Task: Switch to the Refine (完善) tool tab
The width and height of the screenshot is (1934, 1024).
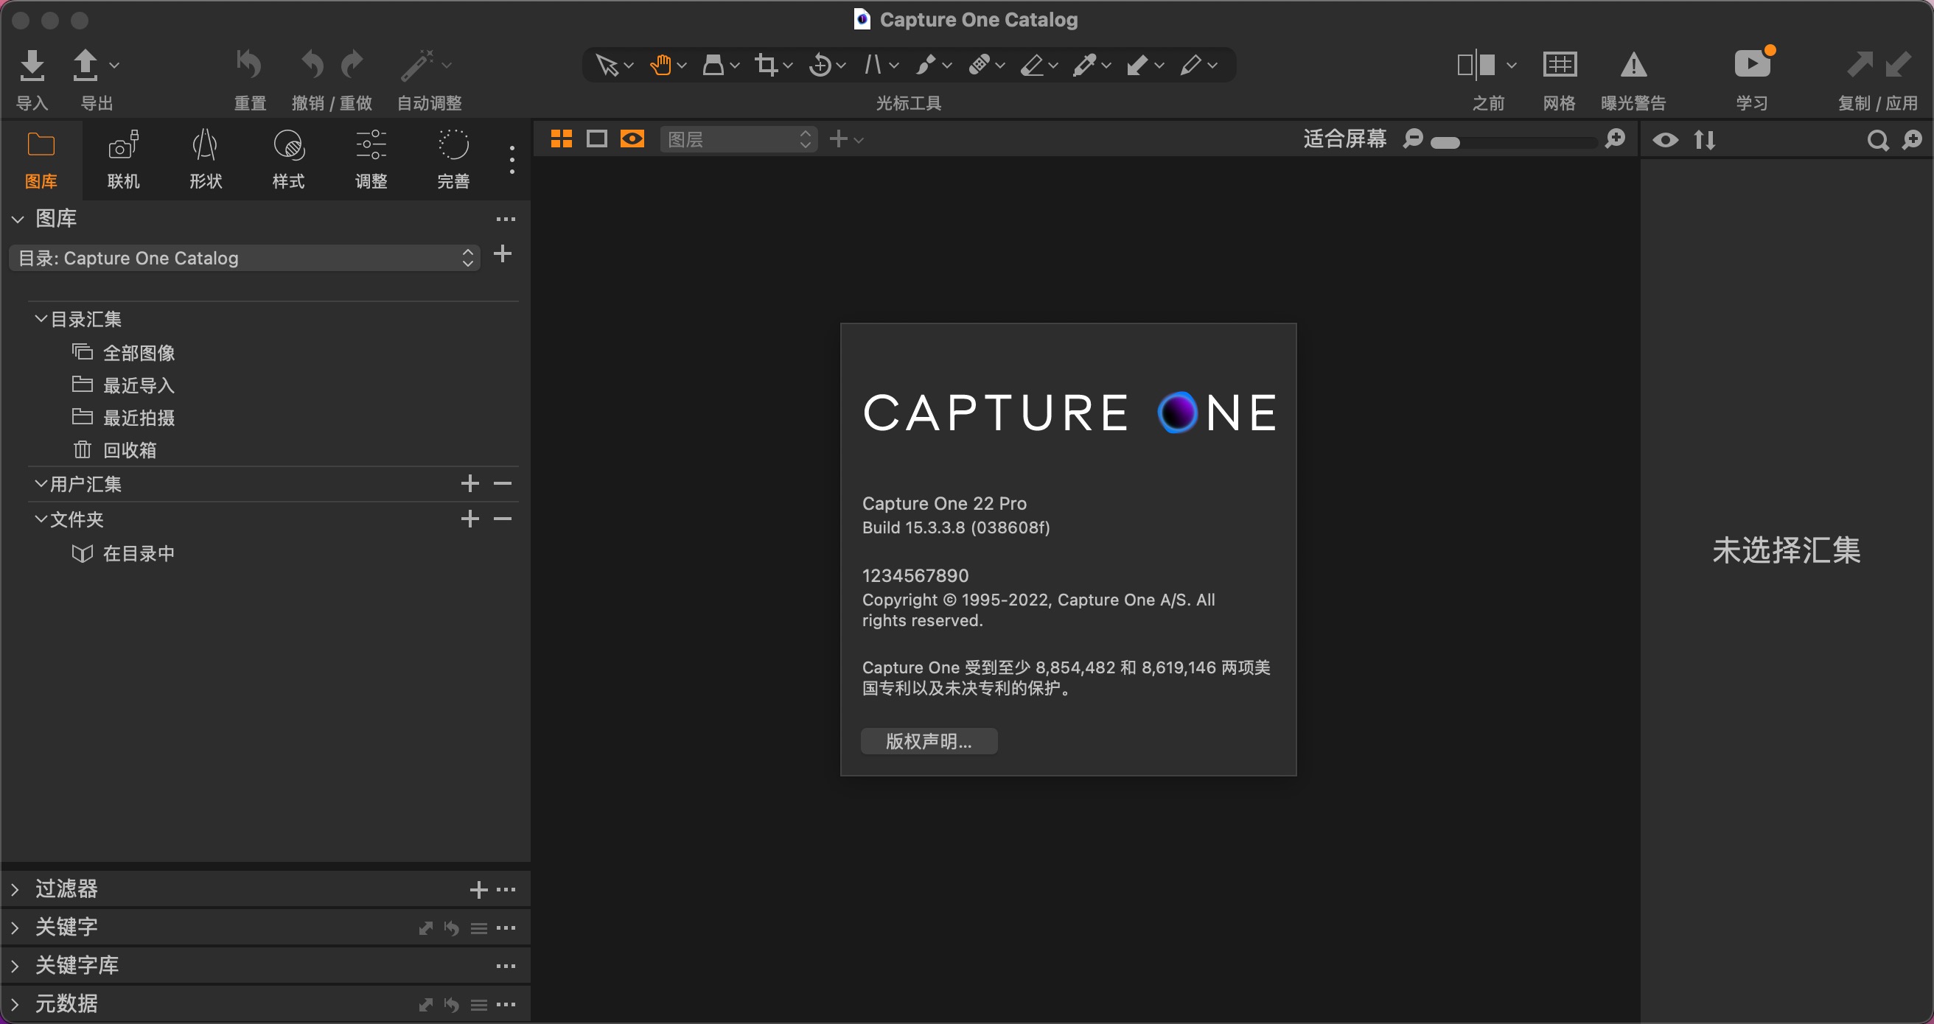Action: coord(453,161)
